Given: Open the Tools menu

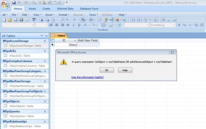Looking at the screenshot, I should point(93,15).
